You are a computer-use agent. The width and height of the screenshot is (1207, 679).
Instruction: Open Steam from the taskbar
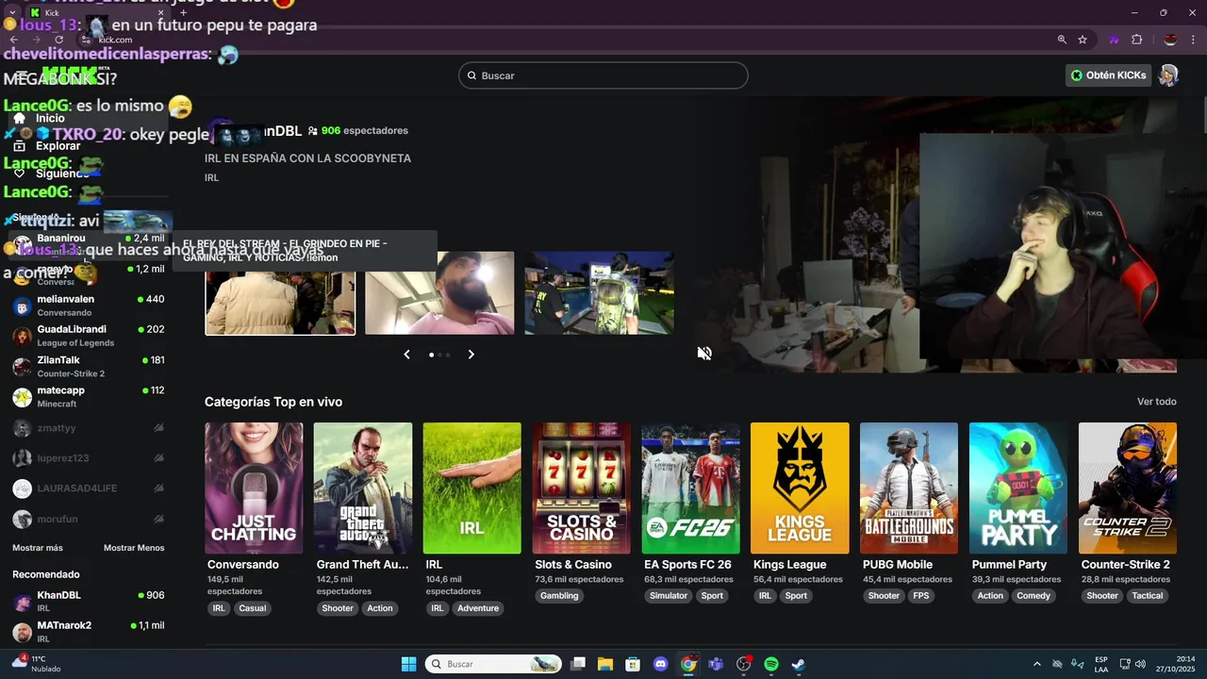click(798, 664)
